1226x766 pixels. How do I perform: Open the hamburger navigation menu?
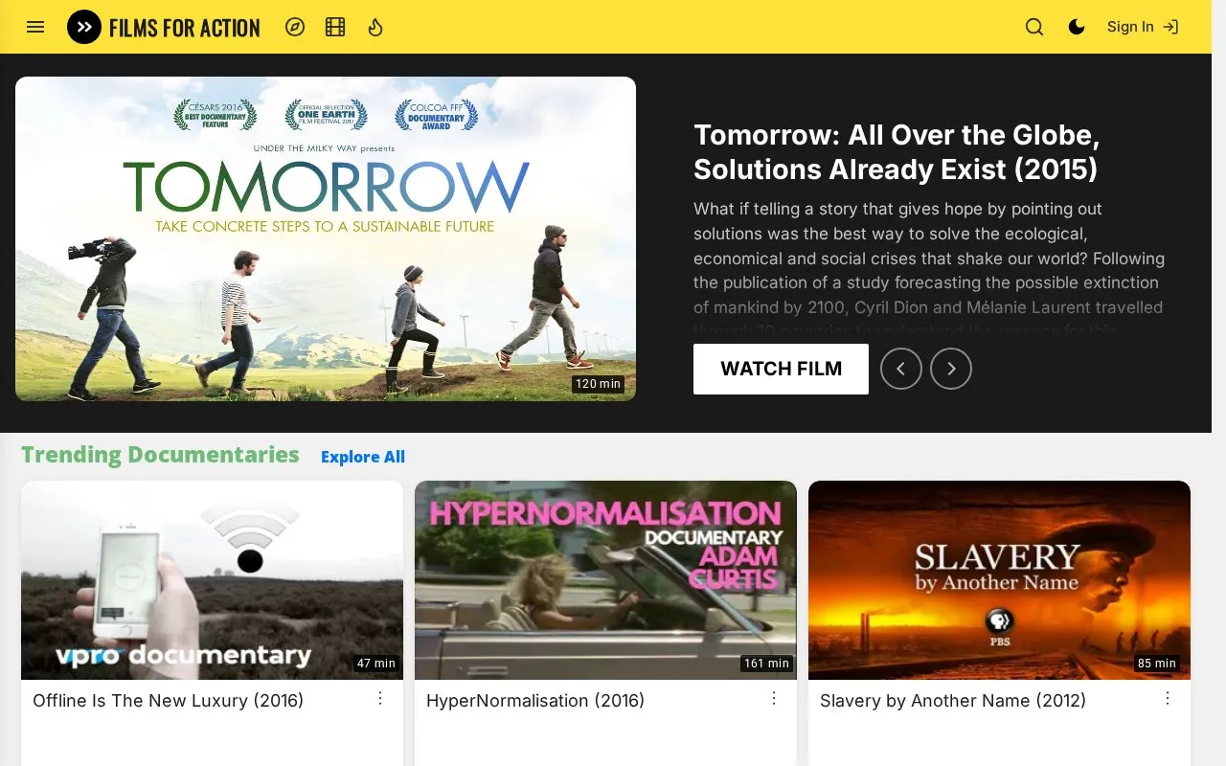[x=35, y=27]
